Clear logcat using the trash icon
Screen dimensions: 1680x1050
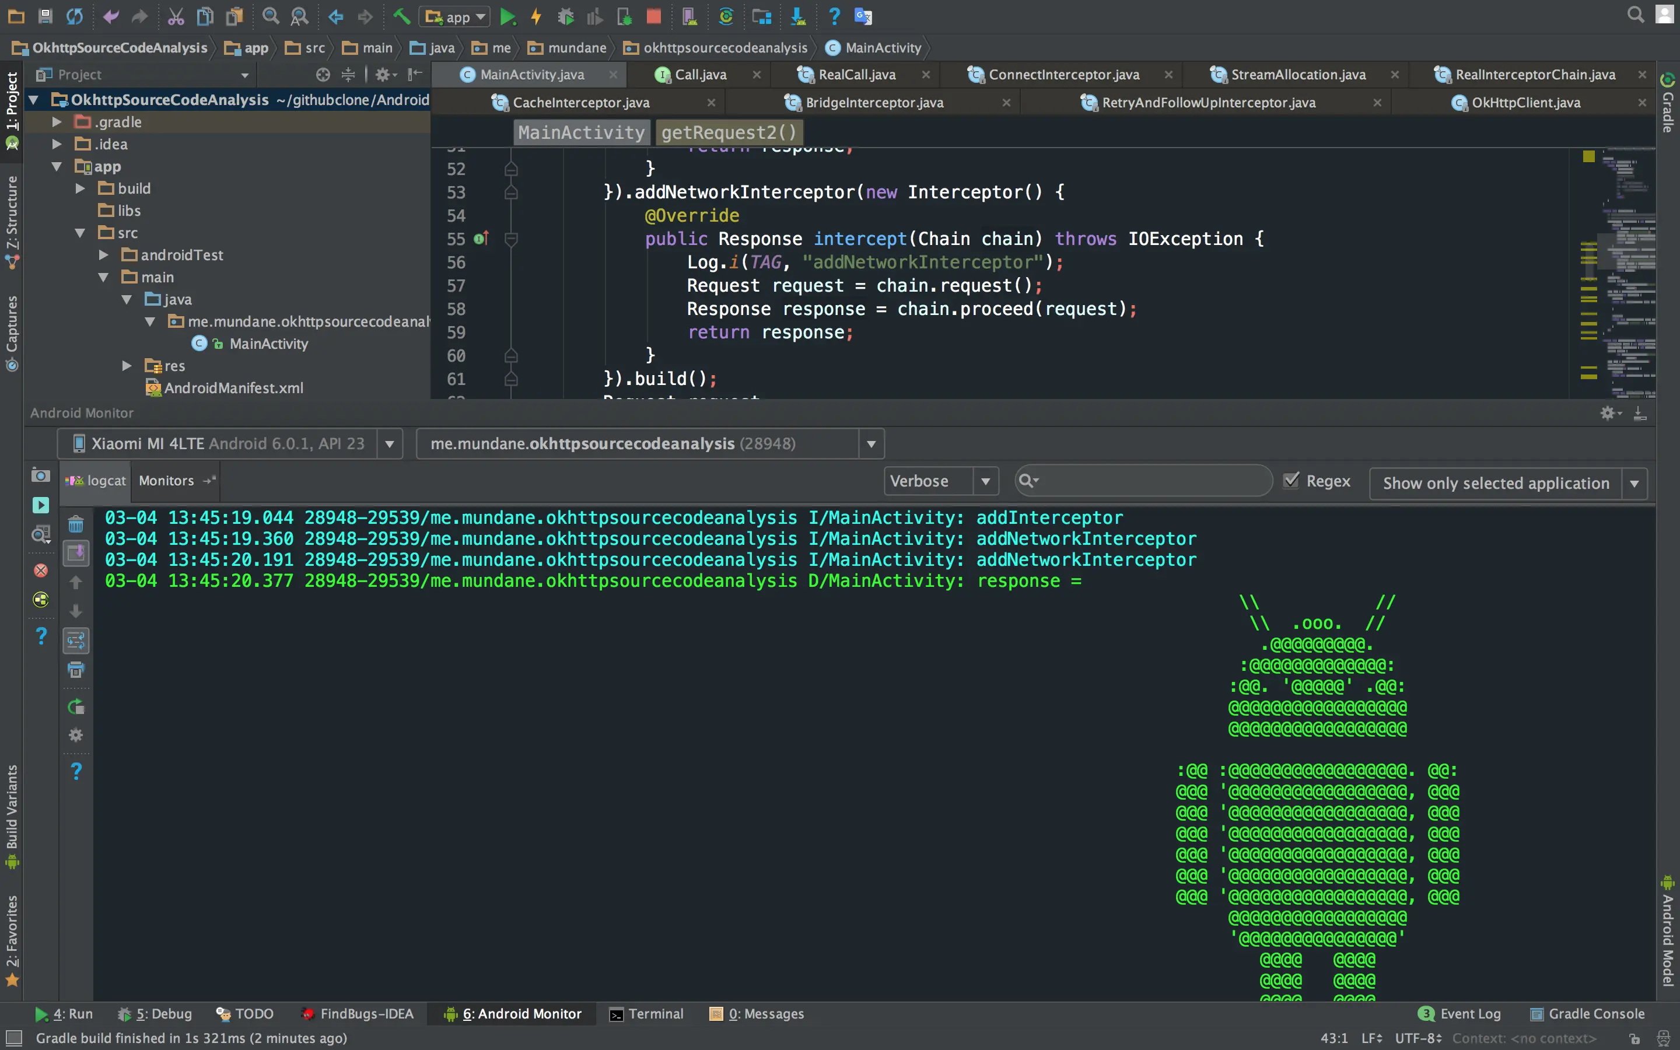click(76, 525)
